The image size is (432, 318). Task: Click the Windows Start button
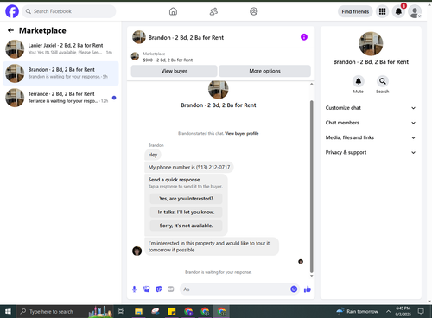coord(8,311)
